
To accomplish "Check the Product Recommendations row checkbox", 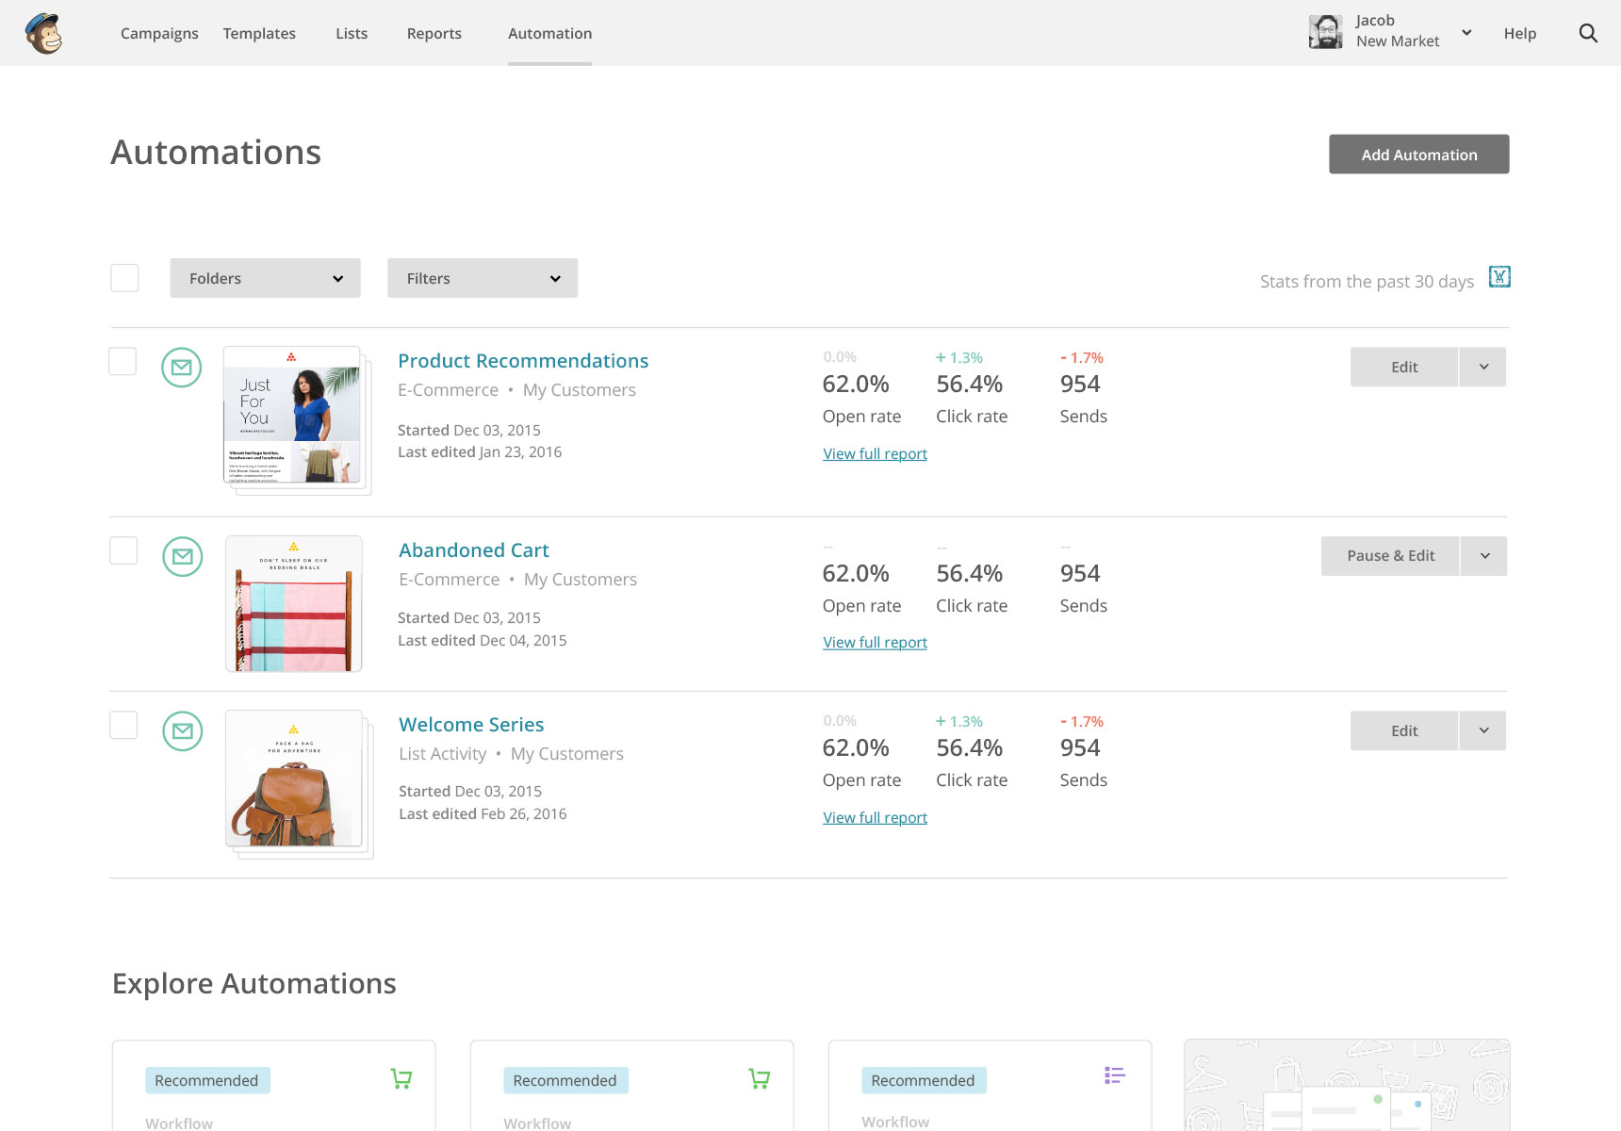I will click(123, 361).
